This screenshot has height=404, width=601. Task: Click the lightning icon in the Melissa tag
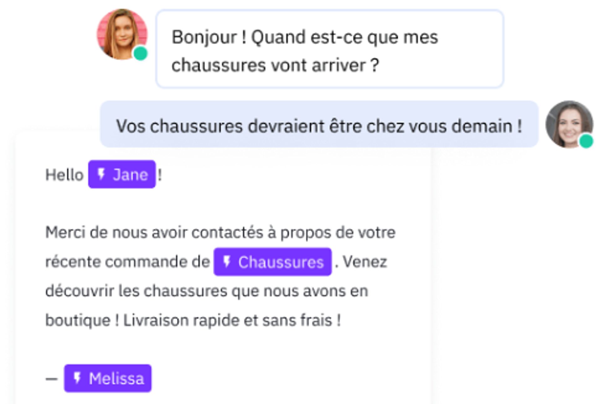pos(77,378)
